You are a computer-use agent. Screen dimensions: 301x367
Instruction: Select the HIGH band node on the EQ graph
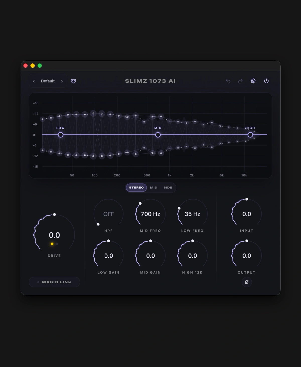[x=250, y=135]
